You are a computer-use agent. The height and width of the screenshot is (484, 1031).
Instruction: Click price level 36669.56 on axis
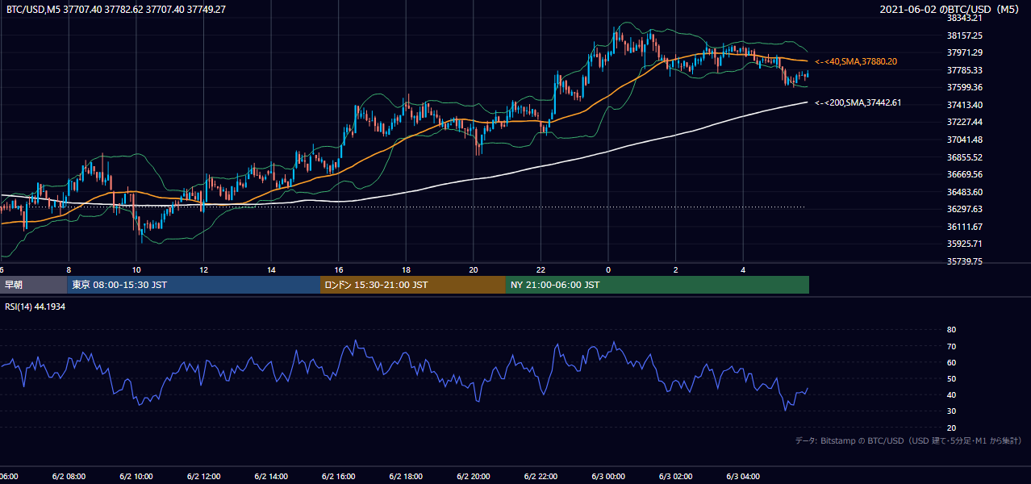[x=965, y=174]
